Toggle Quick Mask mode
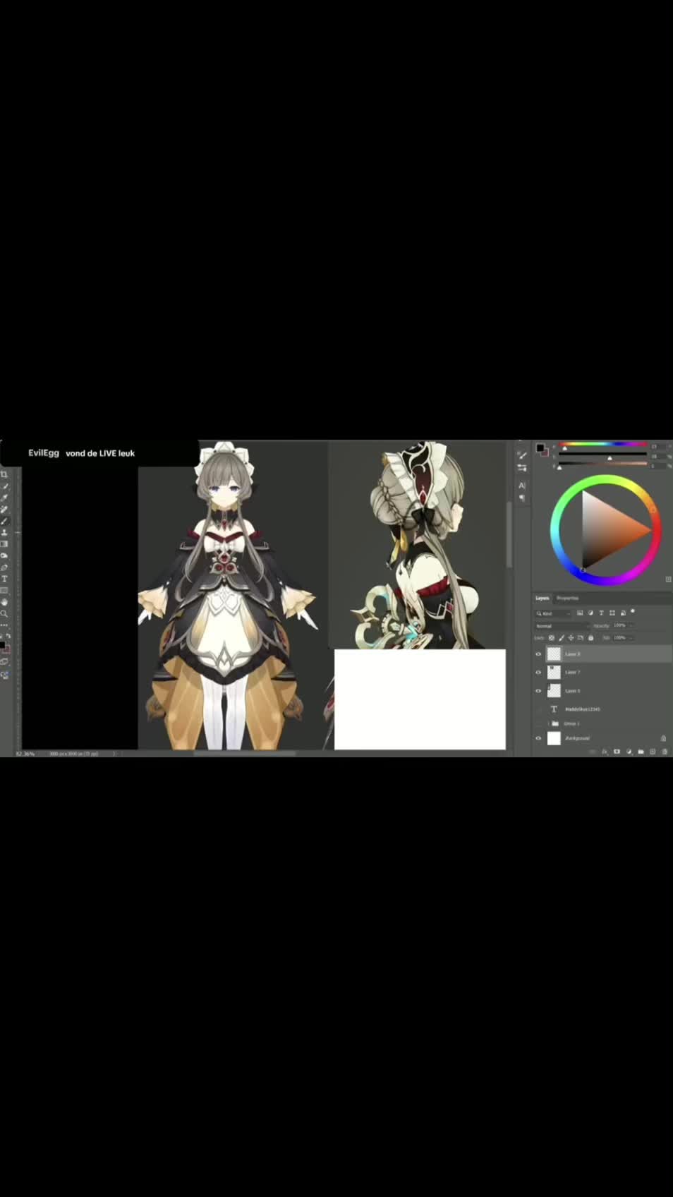Image resolution: width=673 pixels, height=1197 pixels. 4,662
